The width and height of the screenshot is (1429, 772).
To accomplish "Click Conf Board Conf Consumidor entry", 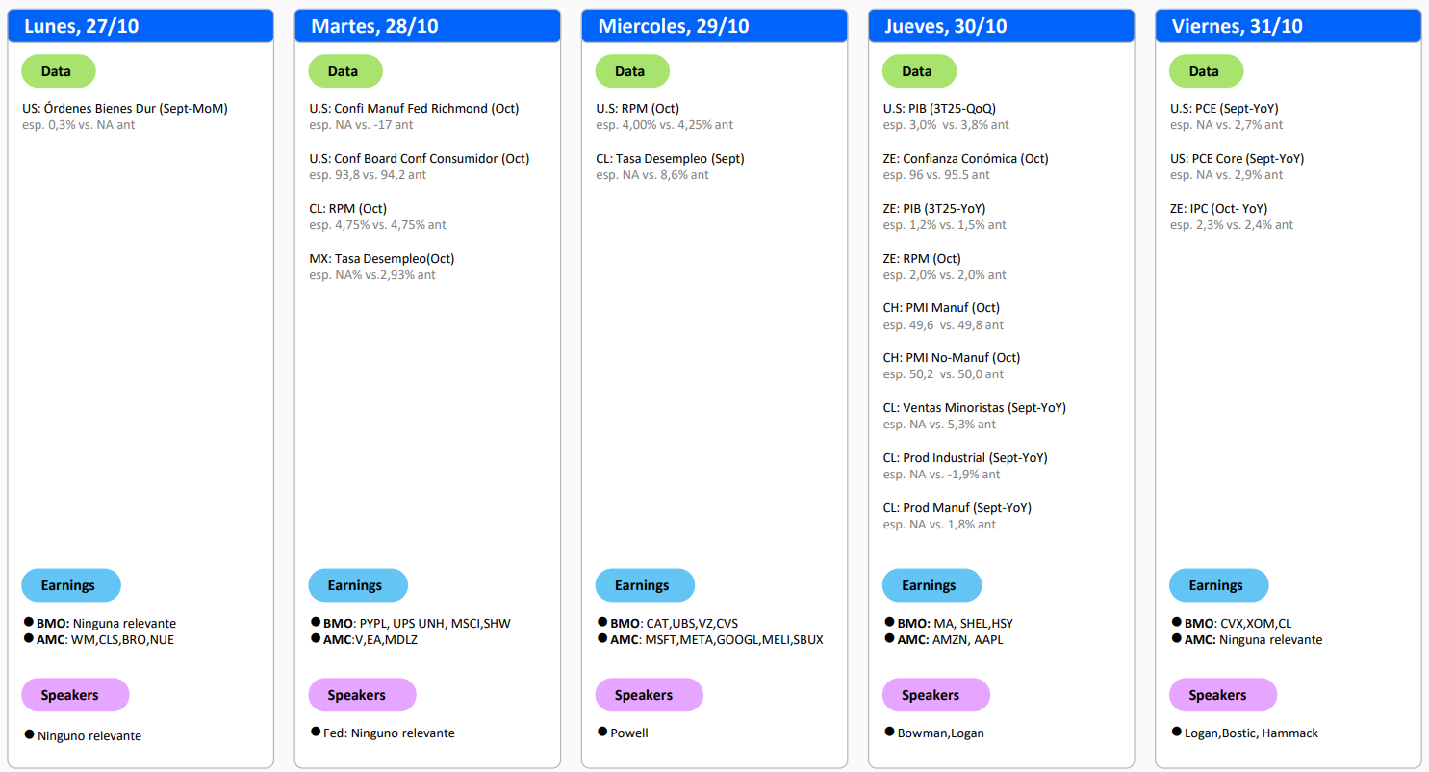I will click(419, 159).
